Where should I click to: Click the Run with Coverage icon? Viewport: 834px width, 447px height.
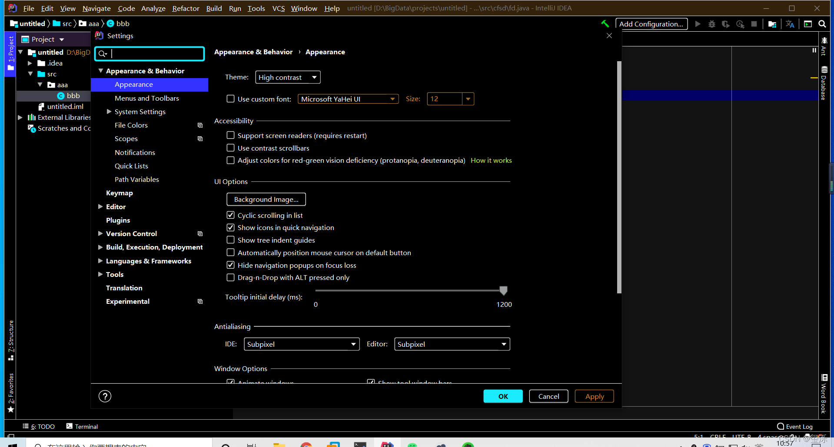point(726,24)
